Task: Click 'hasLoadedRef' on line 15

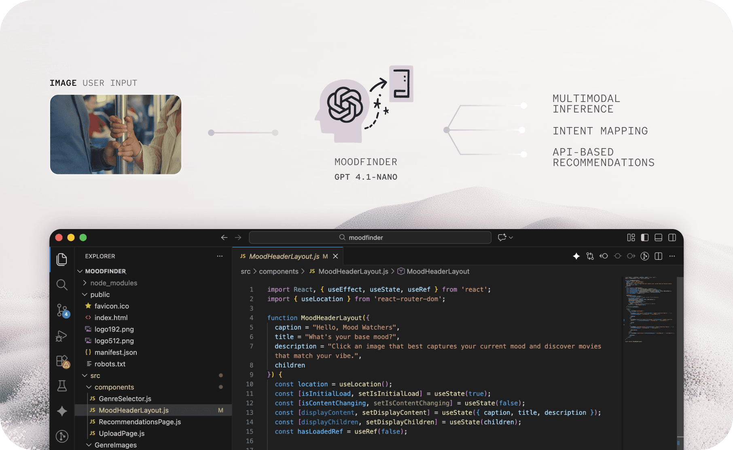Action: [x=320, y=431]
